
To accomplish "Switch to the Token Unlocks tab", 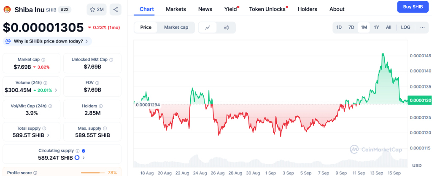I will (x=267, y=9).
